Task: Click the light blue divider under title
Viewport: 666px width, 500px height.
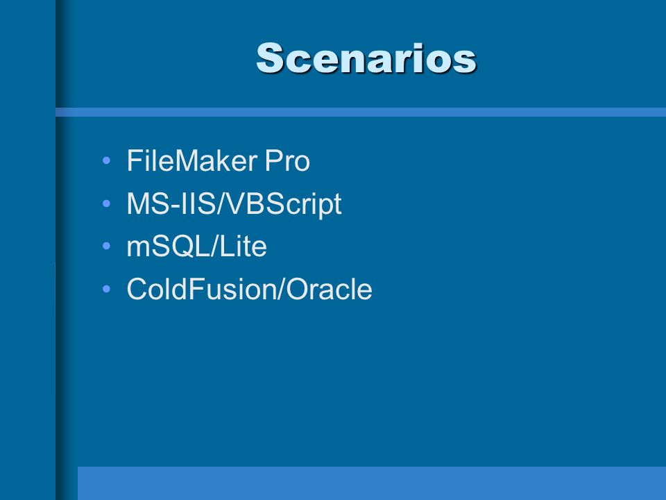Action: coord(361,112)
